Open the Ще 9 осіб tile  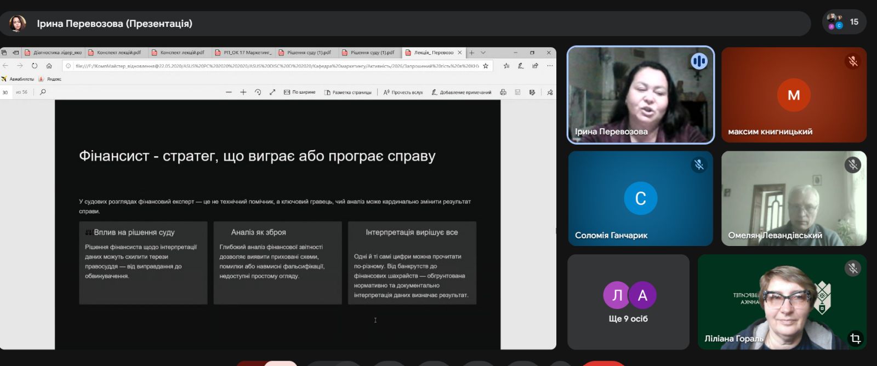coord(628,302)
